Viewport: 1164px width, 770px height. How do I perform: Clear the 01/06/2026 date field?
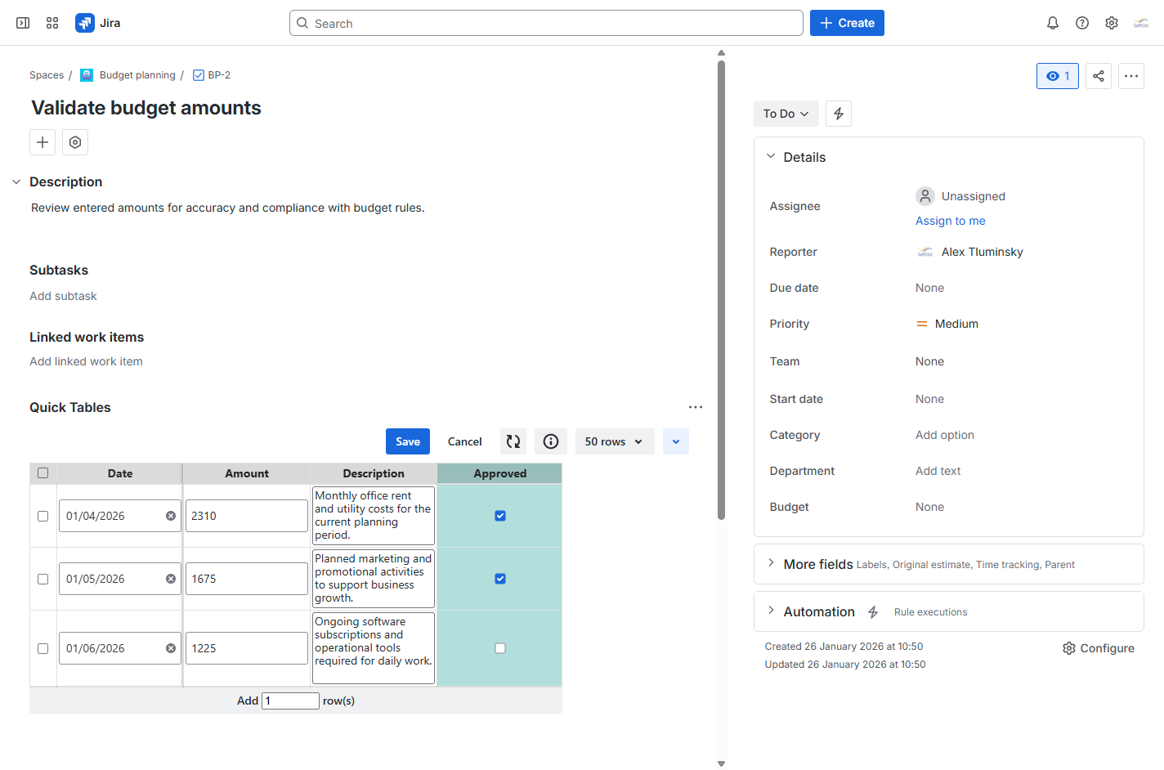(x=171, y=648)
